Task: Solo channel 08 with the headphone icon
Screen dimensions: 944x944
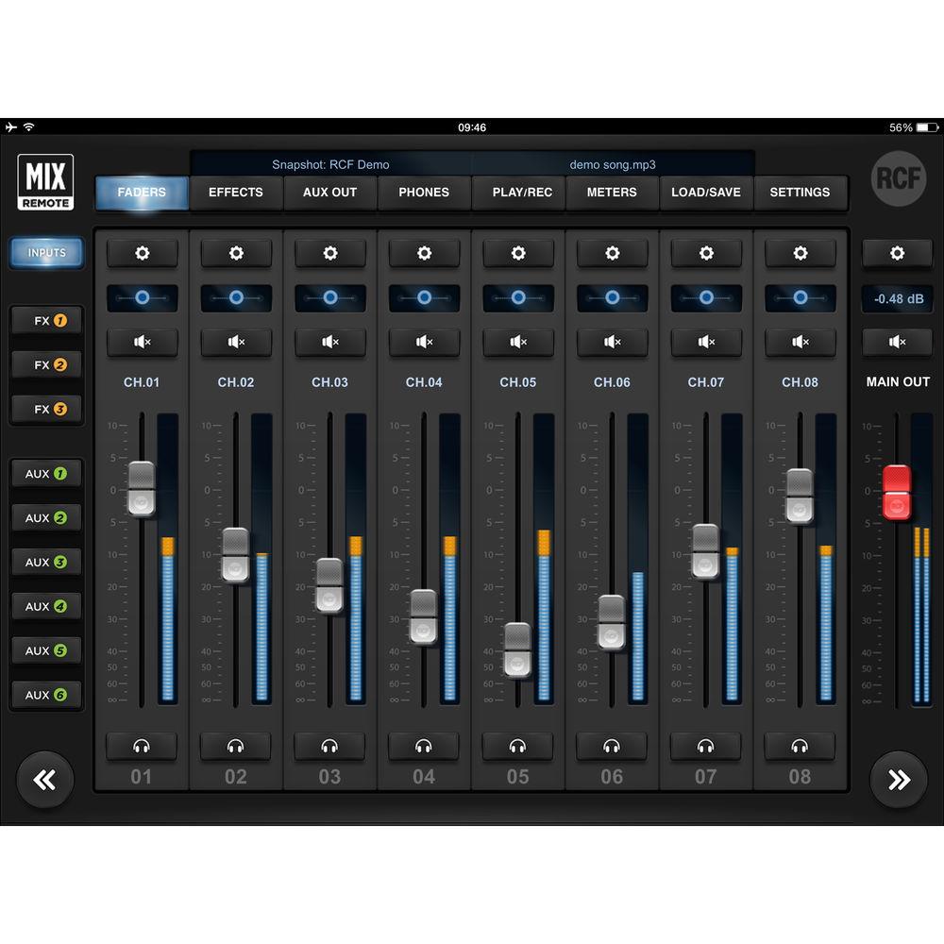Action: pos(800,747)
